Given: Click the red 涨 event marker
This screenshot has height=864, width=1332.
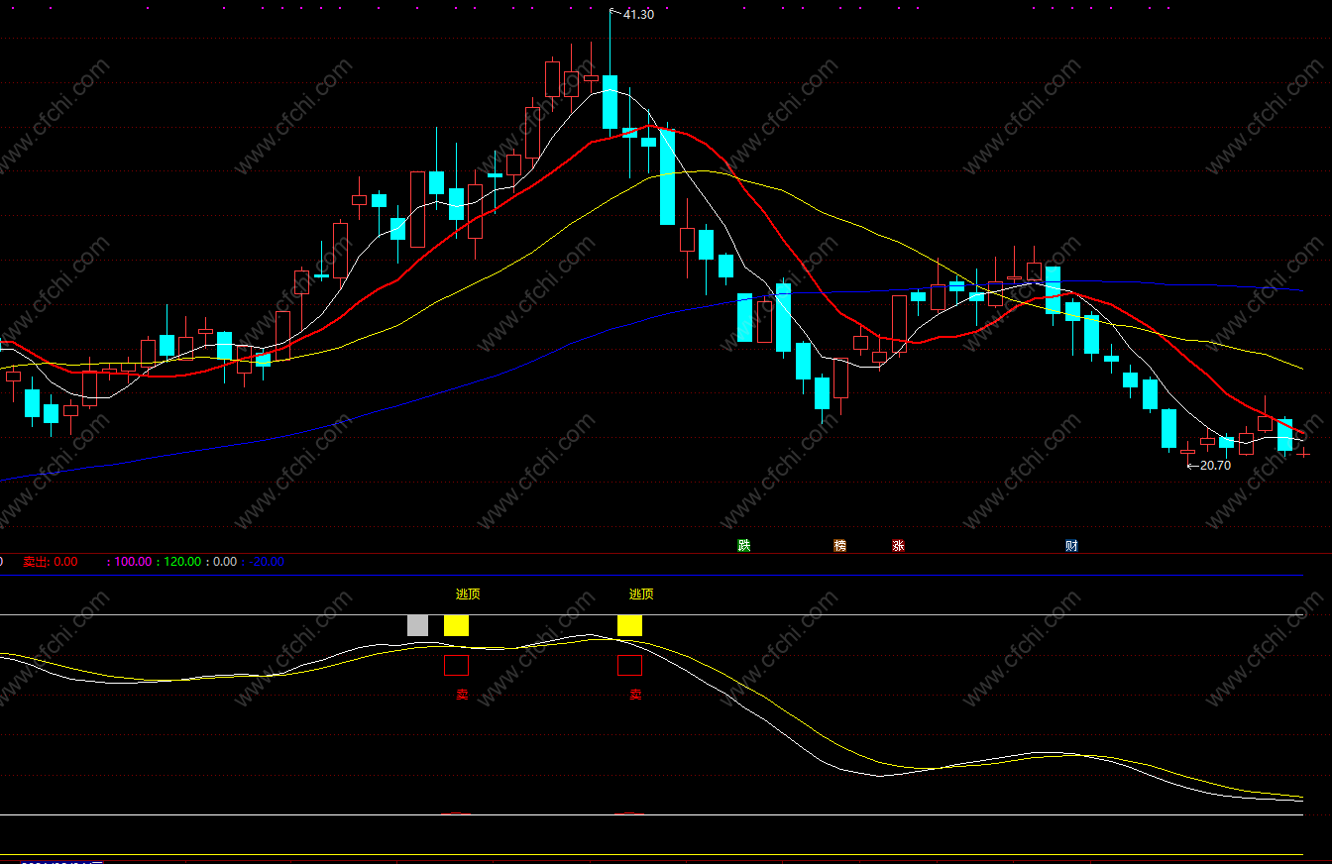Looking at the screenshot, I should tap(898, 545).
